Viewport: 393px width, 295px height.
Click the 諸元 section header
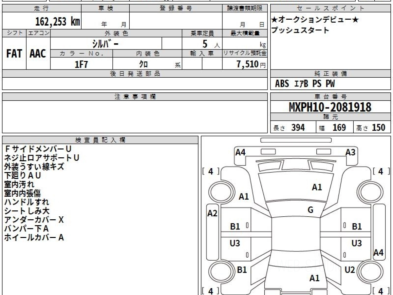pos(331,117)
